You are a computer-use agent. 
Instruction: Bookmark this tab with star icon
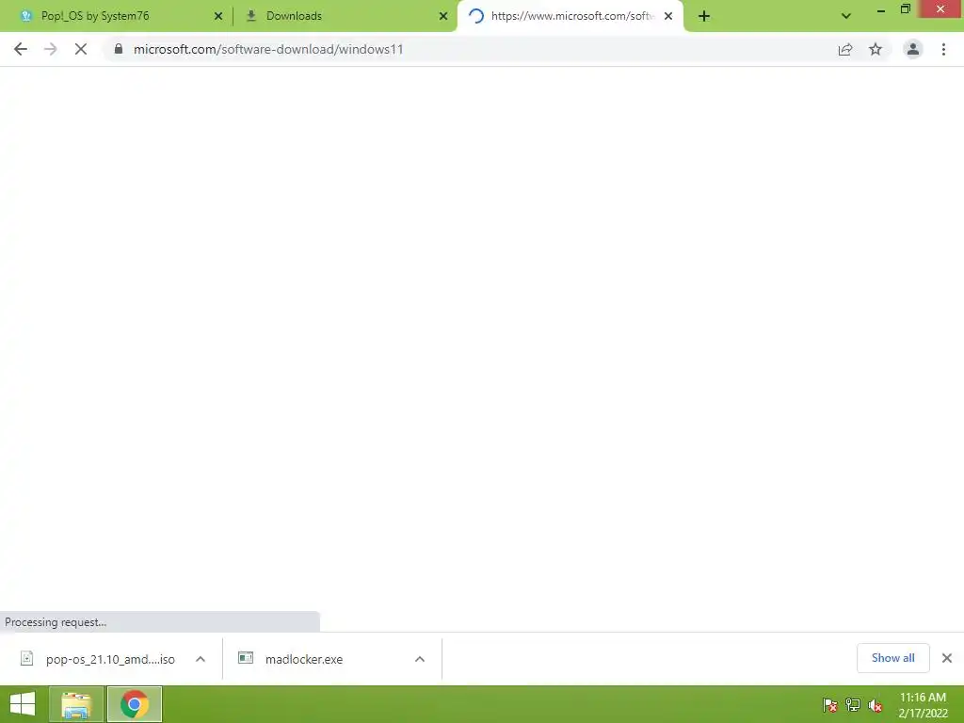click(876, 49)
